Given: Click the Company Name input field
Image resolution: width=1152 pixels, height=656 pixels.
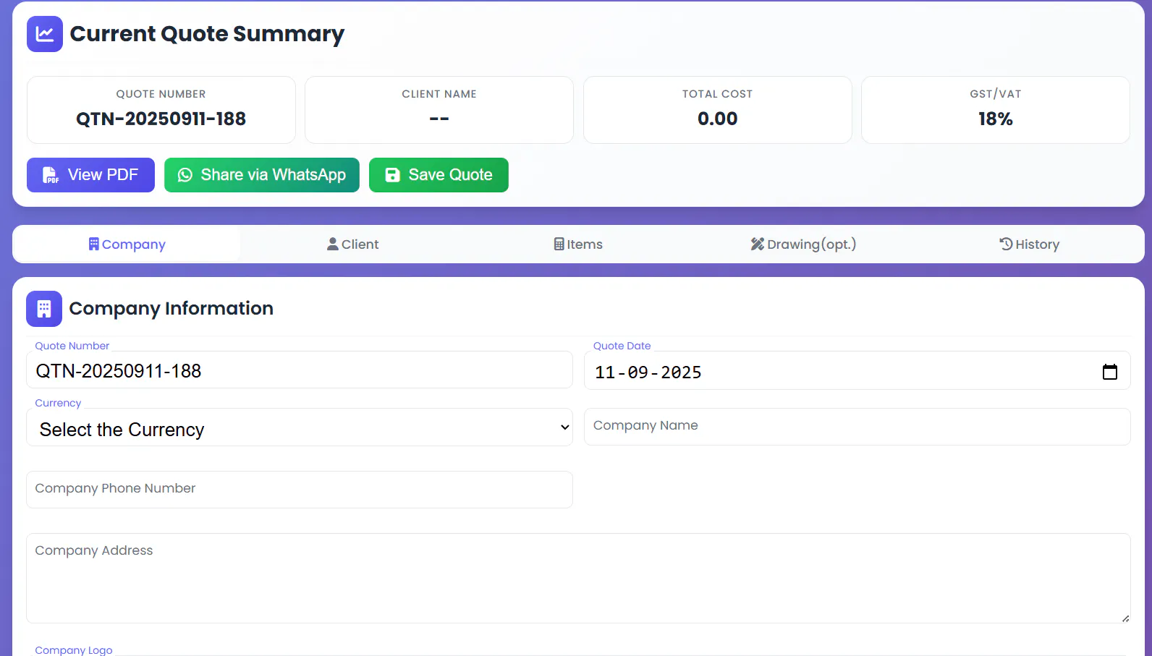Looking at the screenshot, I should (857, 427).
